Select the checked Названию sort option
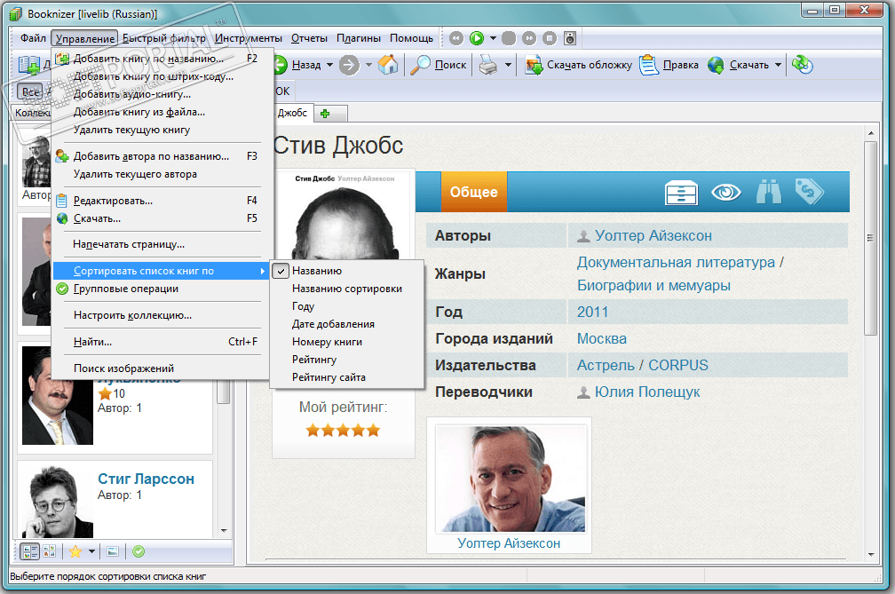Viewport: 895px width, 594px height. [346, 271]
